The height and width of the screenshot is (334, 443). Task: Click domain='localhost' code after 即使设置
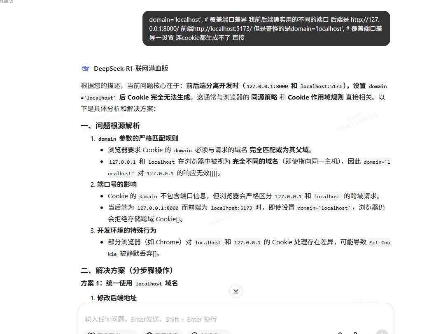pos(324,208)
